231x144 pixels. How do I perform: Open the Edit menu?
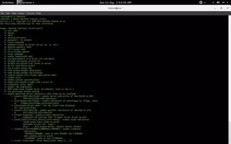[x=8, y=13]
